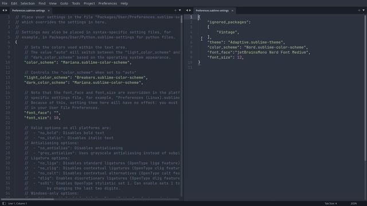Click "light_color_scheme" key in left pane
The width and height of the screenshot is (367, 206).
pyautogui.click(x=47, y=78)
